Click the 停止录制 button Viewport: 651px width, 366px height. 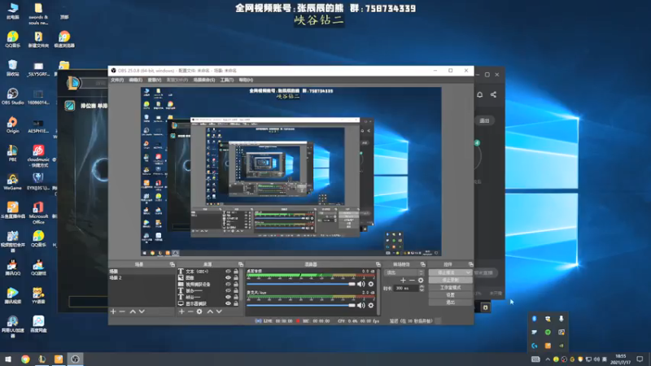451,280
